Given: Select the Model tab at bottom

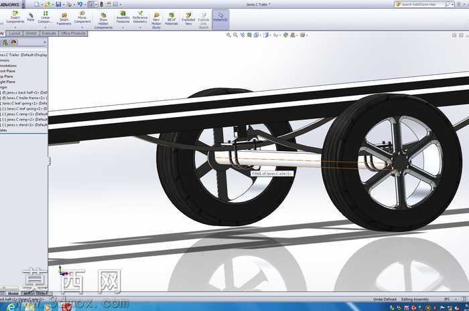Looking at the screenshot, I should coord(13,294).
